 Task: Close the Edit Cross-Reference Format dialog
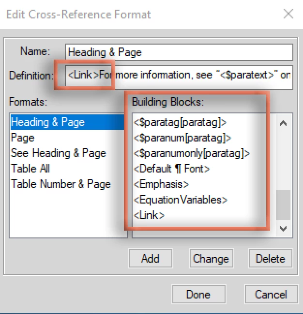[288, 14]
